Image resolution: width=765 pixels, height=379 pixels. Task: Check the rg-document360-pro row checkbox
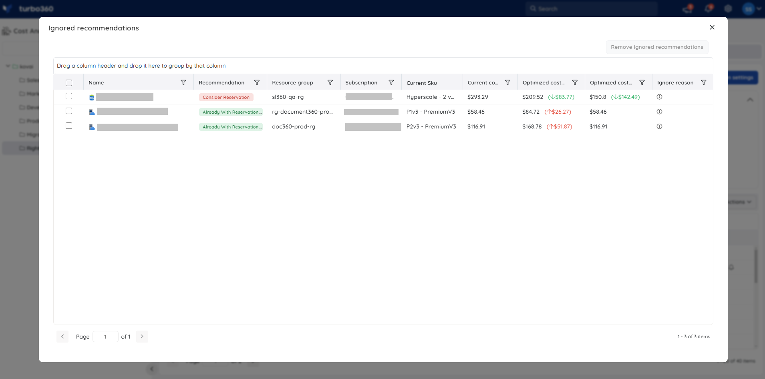[69, 111]
